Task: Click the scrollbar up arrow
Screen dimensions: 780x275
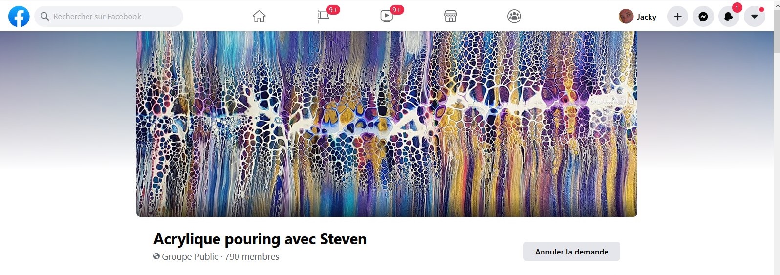Action: click(x=776, y=6)
